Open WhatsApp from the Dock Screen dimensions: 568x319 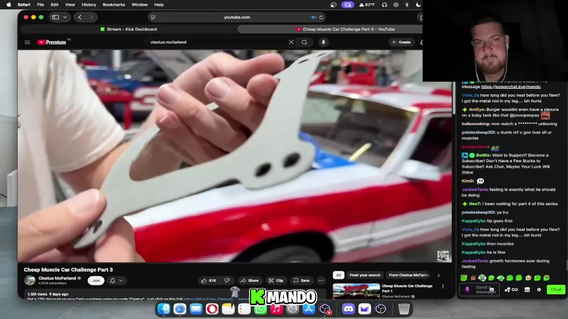tap(260, 309)
